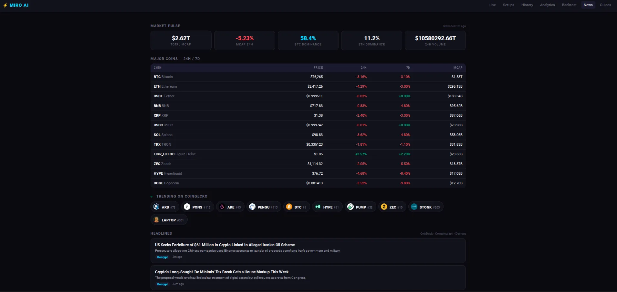Click the Decrypt tag dated 2m ago
Viewport: 617px width, 292px height.
coord(162,257)
